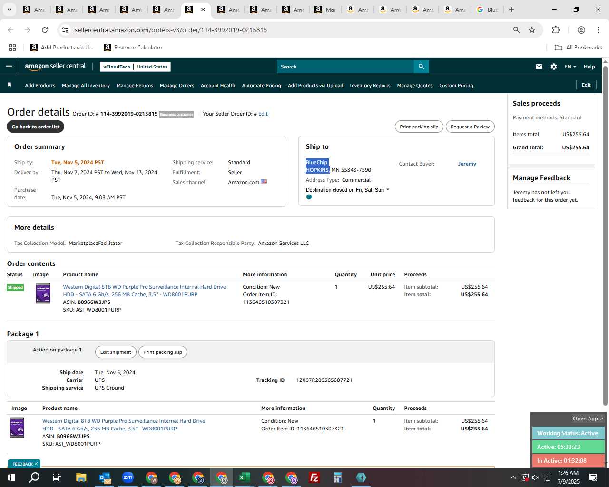Click the muted speaker tray icon
Viewport: 609px width, 487px height.
(536, 477)
